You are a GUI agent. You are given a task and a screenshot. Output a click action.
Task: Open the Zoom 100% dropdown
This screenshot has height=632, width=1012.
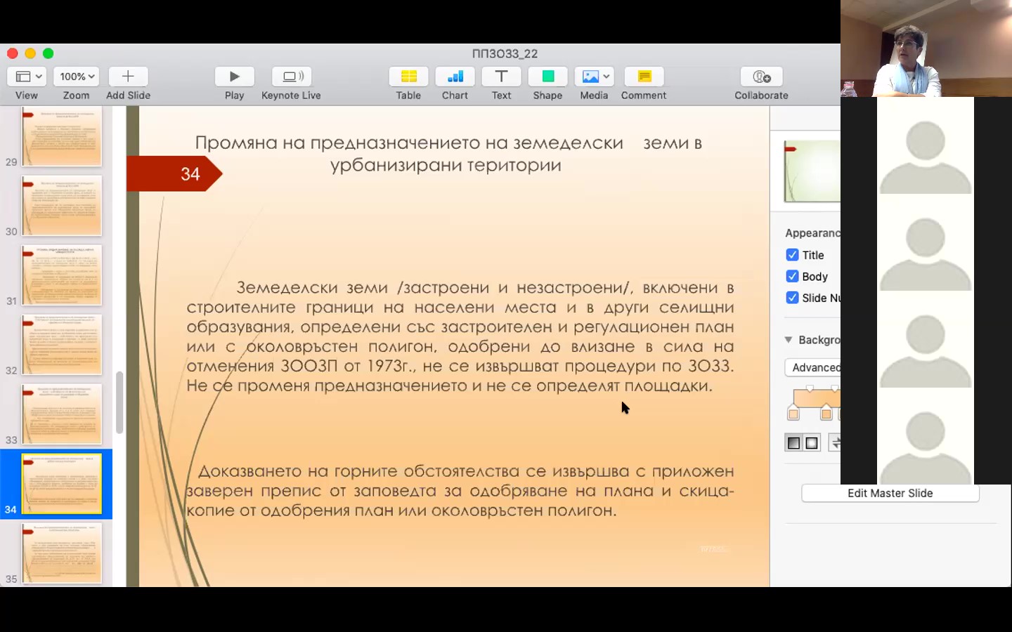tap(77, 77)
